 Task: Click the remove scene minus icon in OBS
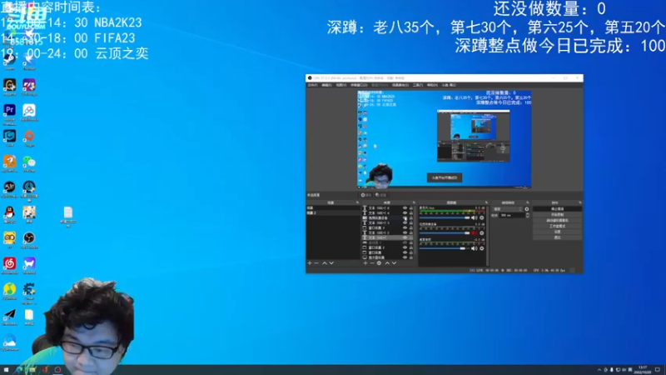[316, 263]
